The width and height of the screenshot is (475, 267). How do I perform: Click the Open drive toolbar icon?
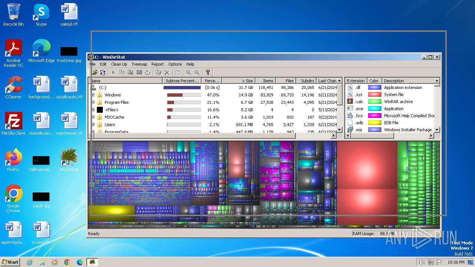94,73
